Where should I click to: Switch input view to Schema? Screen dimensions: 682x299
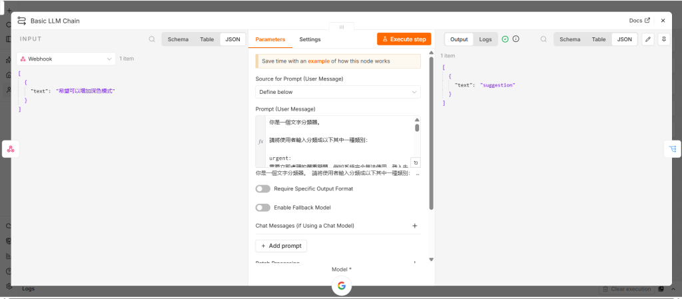[x=178, y=39]
